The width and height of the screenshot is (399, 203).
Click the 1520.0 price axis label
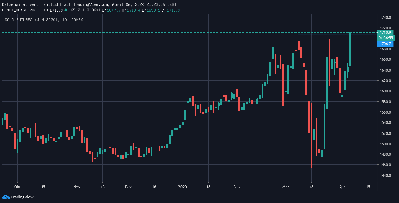pos(385,133)
